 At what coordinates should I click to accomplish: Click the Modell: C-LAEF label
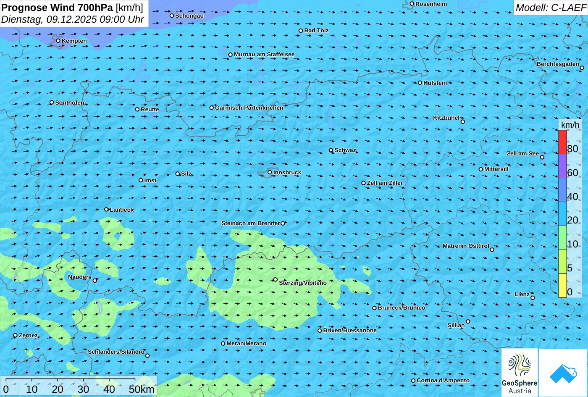coord(550,8)
